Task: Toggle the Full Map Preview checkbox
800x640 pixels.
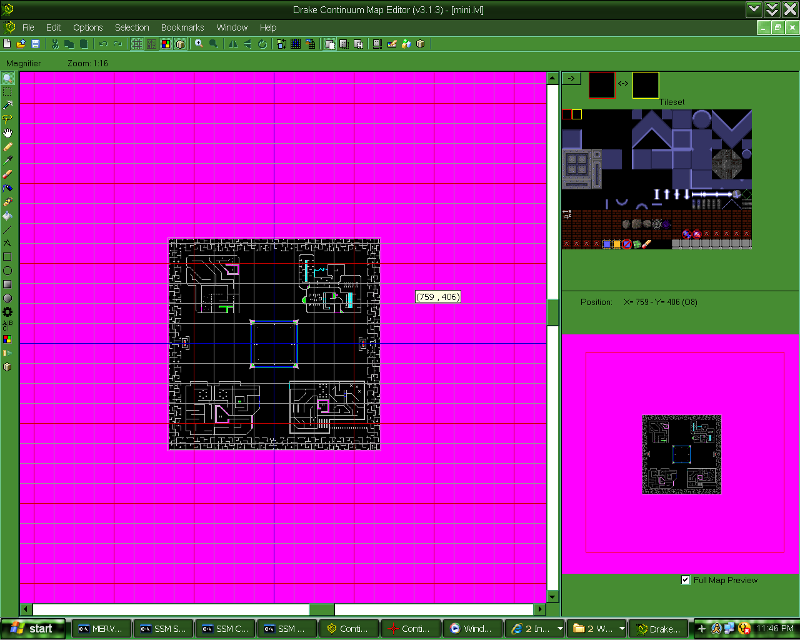Action: (686, 580)
